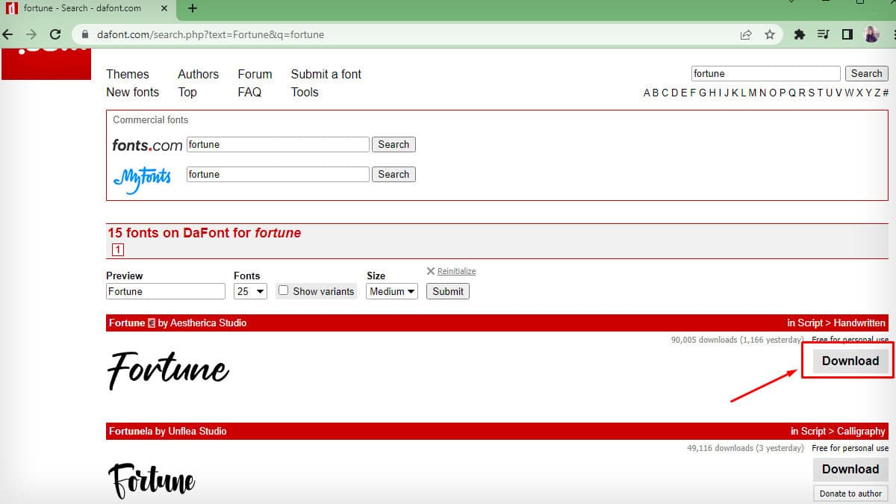This screenshot has height=504, width=896.
Task: Open the browser side panel icon
Action: (847, 34)
